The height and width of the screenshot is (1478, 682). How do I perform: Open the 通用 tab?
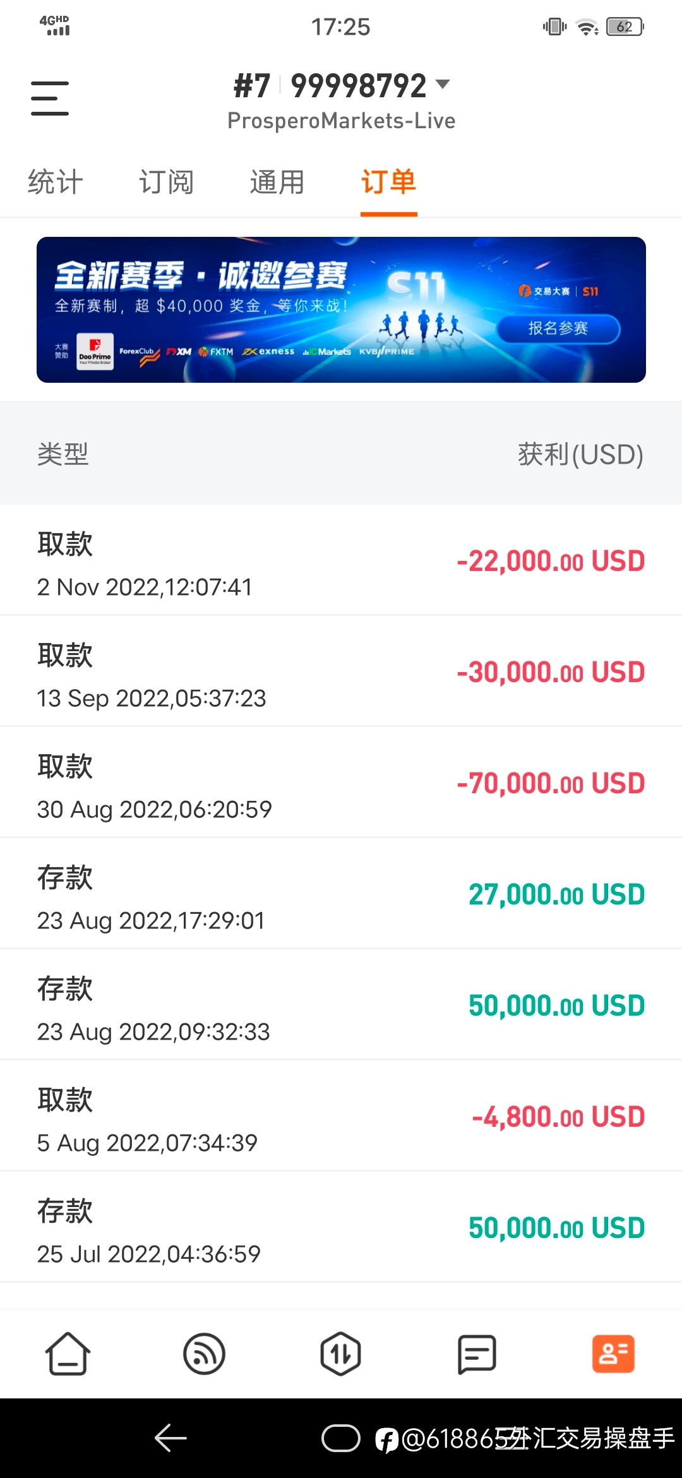[277, 183]
